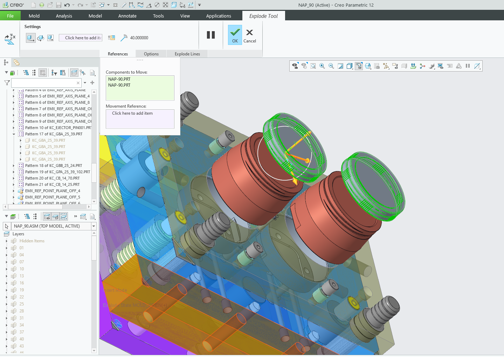Click the Refit zoom icon in graphics toolbar

tap(313, 66)
